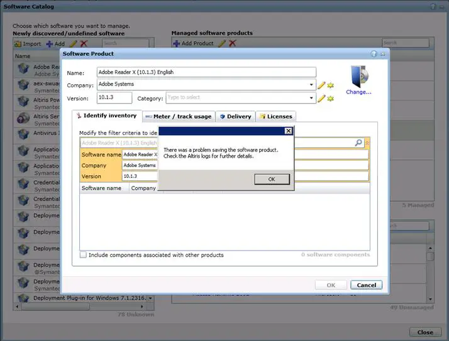
Task: Click the horizontal scrollbar thumb of software list
Action: pyautogui.click(x=56, y=306)
